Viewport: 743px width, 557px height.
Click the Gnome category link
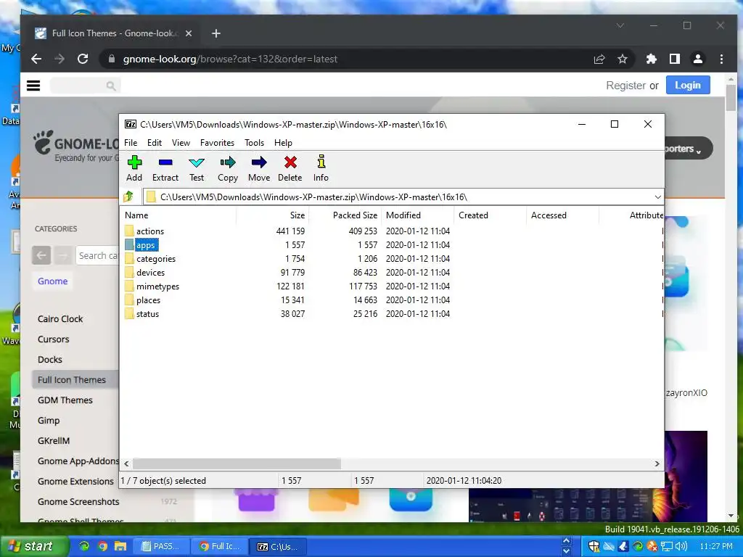(x=52, y=281)
